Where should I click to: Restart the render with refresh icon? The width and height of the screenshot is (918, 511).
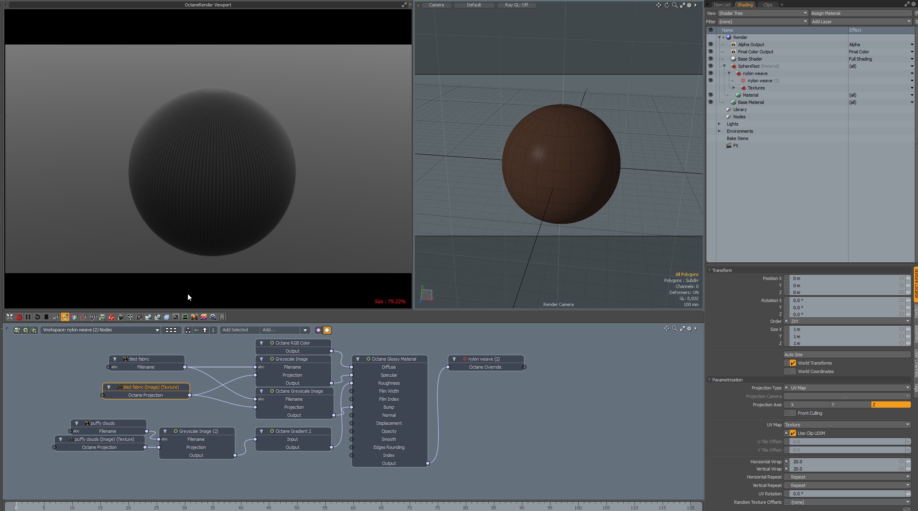(x=37, y=317)
